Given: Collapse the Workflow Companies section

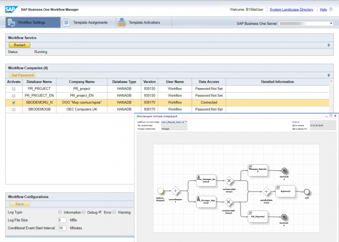Looking at the screenshot, I should click(329, 75).
